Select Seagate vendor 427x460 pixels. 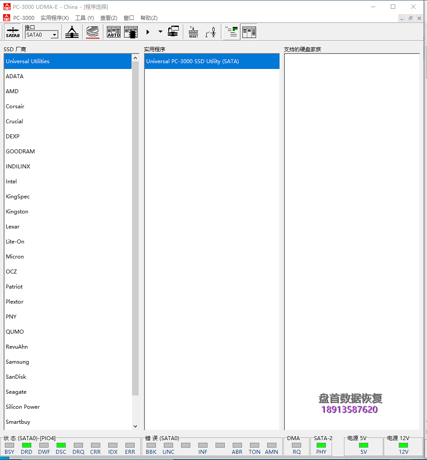pyautogui.click(x=68, y=392)
